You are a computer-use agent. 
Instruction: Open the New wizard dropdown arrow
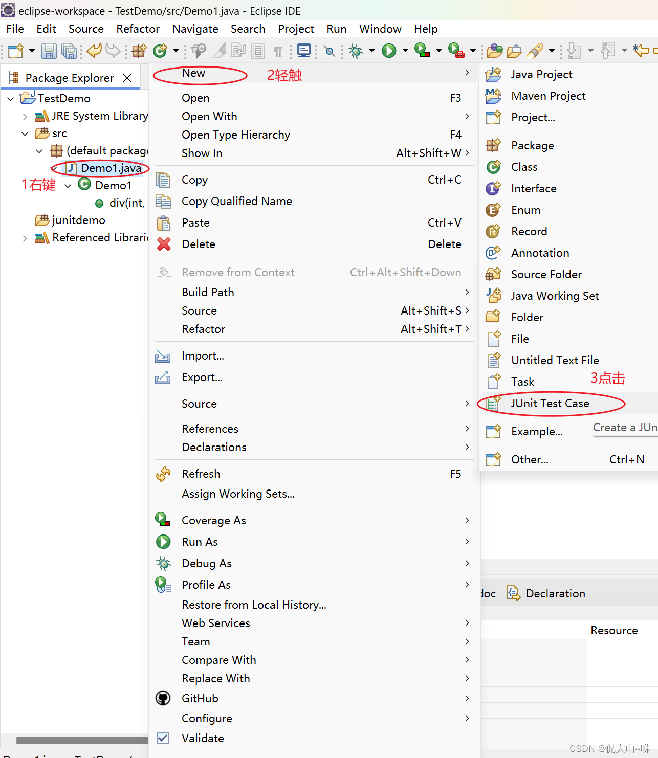pos(32,51)
